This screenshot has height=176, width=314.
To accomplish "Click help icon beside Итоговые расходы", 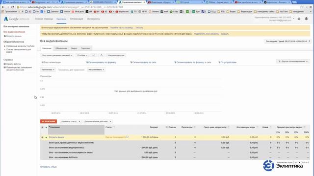I will point(257,127).
